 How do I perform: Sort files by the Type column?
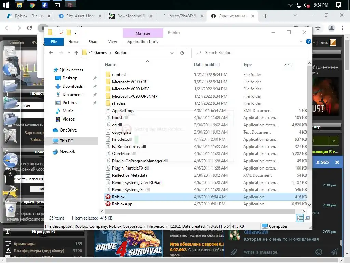247,65
